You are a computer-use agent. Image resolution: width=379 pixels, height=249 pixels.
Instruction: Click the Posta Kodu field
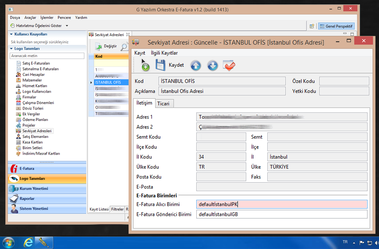click(x=221, y=177)
